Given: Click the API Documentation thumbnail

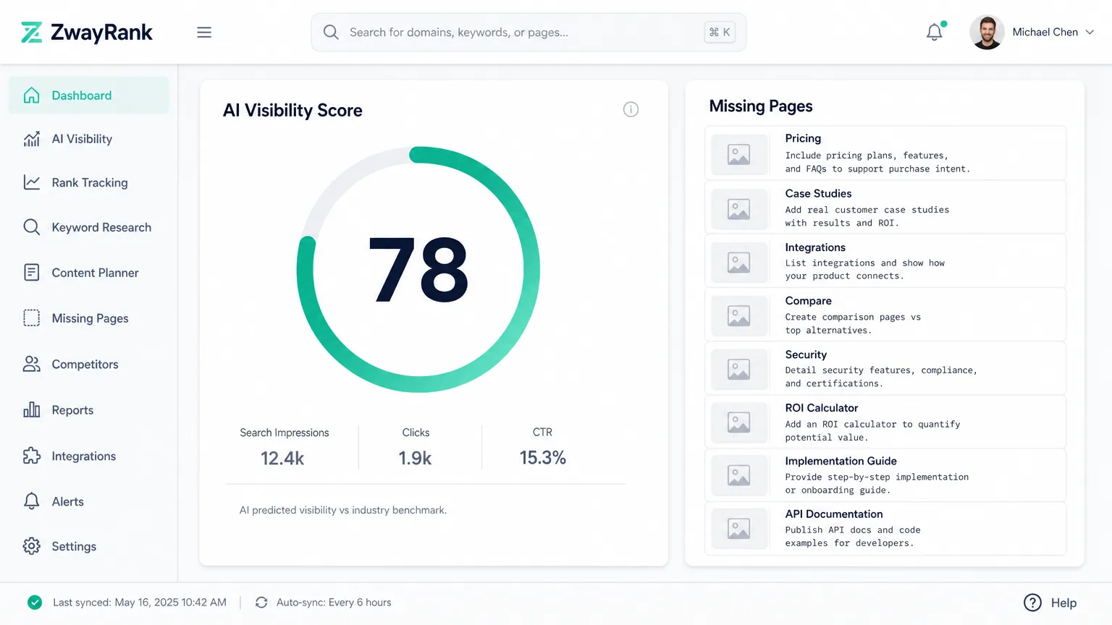Looking at the screenshot, I should (739, 529).
